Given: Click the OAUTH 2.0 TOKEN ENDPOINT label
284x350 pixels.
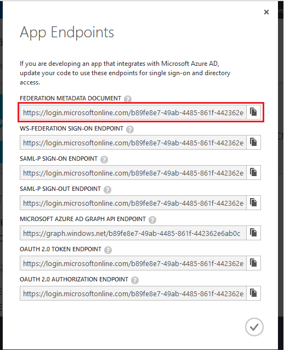Looking at the screenshot, I should tap(60, 249).
